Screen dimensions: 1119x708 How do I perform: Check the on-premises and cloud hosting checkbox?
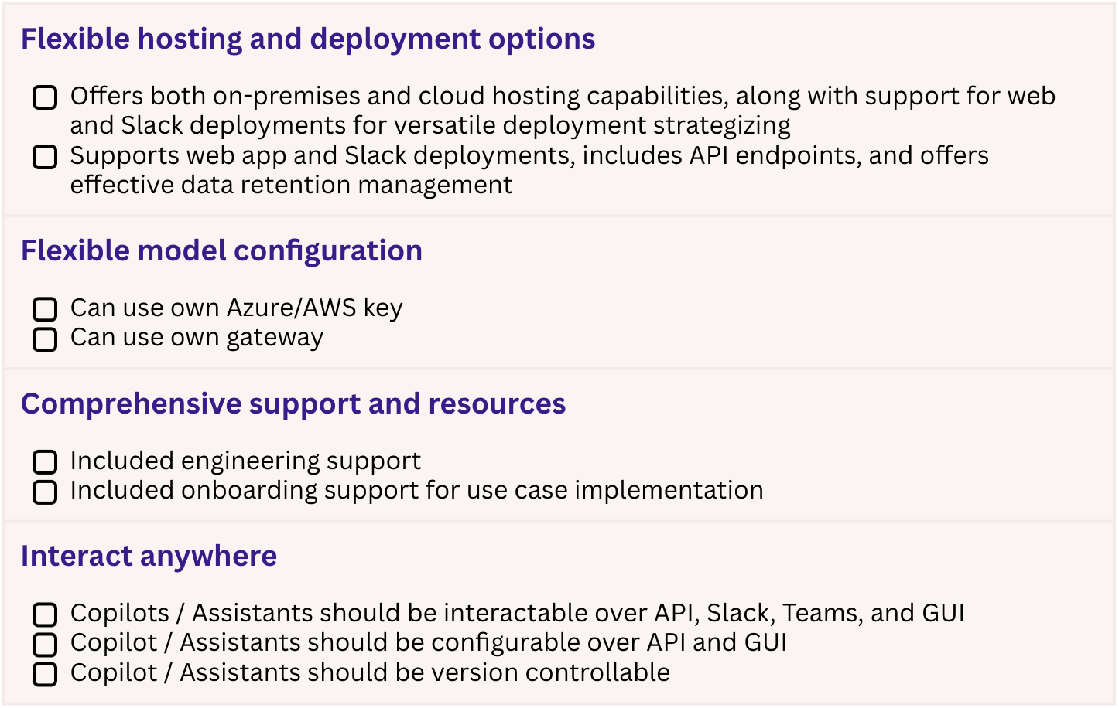(45, 97)
